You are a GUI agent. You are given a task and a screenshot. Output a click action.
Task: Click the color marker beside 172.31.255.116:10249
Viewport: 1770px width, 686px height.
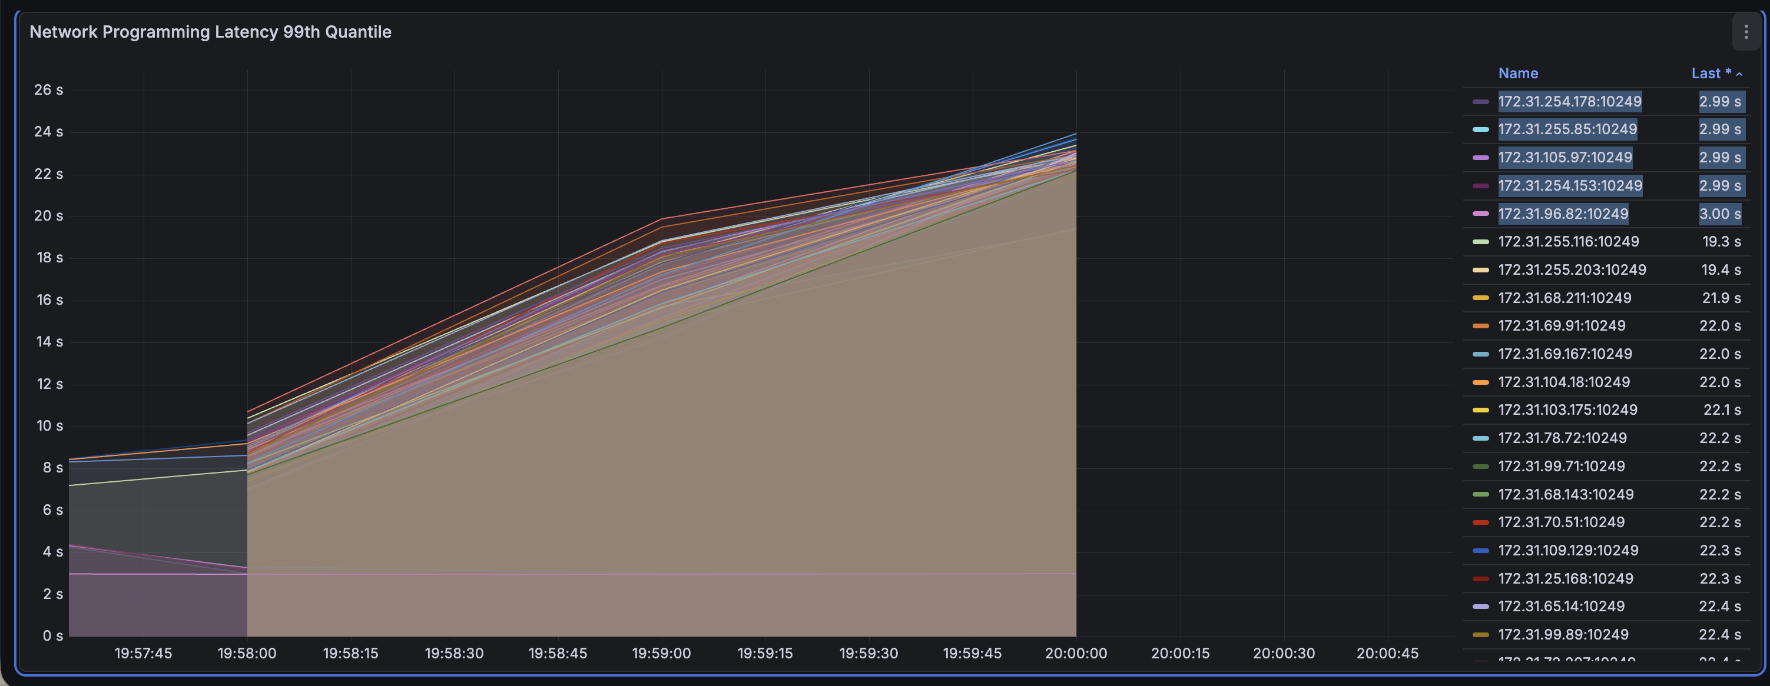point(1481,242)
